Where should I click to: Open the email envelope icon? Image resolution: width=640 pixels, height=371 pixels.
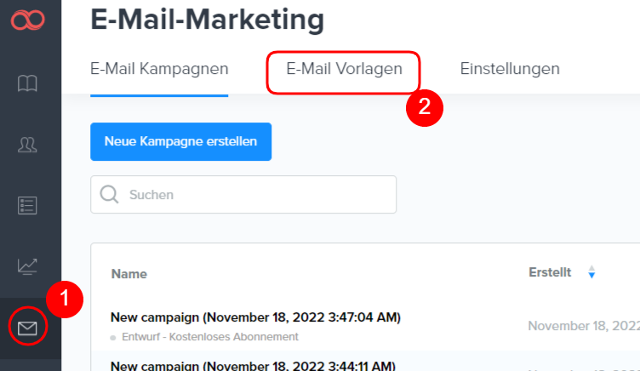[x=28, y=328]
